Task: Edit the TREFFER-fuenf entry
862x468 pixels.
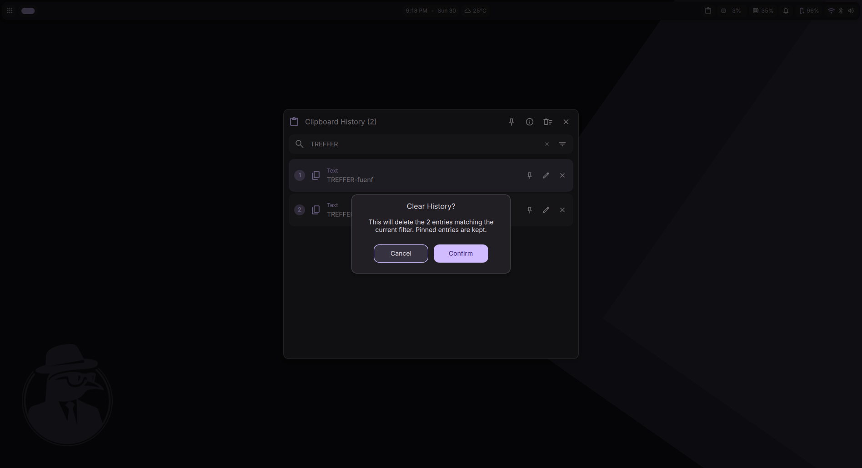Action: tap(546, 175)
